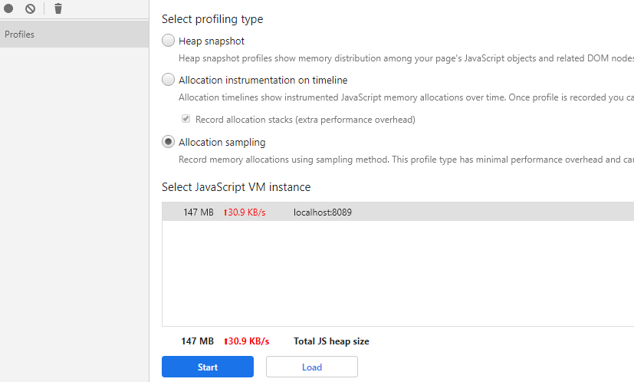
Task: Click Select JavaScript VM instance heading
Action: coord(235,187)
